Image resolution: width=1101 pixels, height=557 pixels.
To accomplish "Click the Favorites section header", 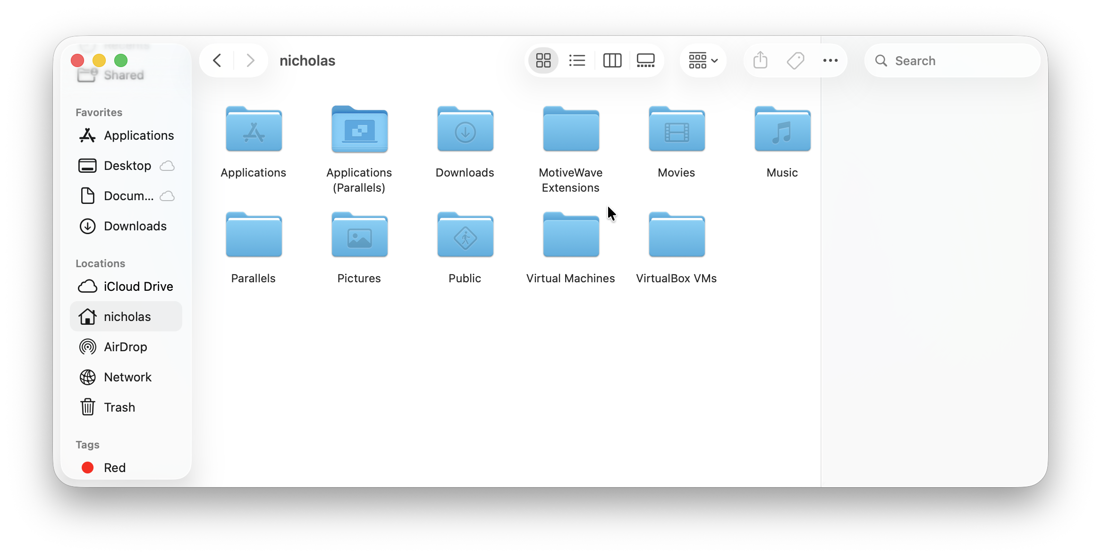I will coord(99,112).
